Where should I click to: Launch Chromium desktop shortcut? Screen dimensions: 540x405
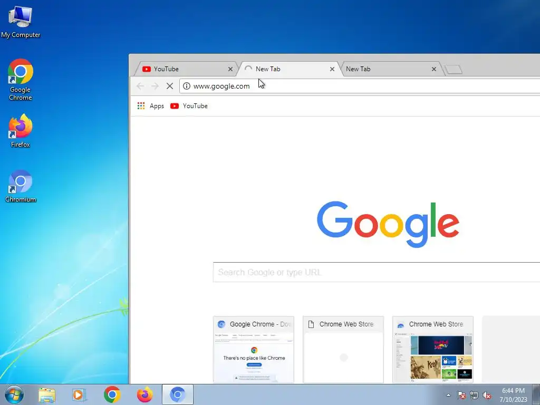pyautogui.click(x=21, y=186)
